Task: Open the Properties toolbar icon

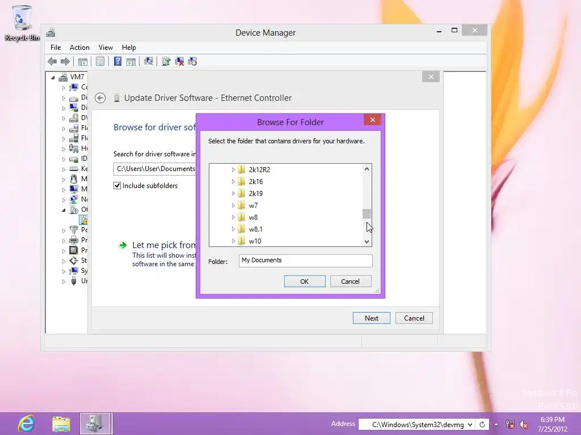Action: tap(100, 61)
